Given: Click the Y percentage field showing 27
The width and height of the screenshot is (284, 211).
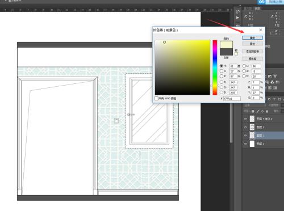Looking at the screenshot, I should point(256,92).
